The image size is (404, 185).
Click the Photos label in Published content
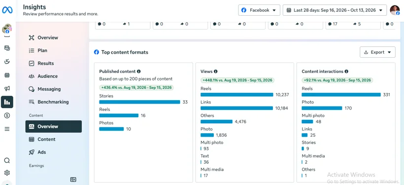point(106,123)
